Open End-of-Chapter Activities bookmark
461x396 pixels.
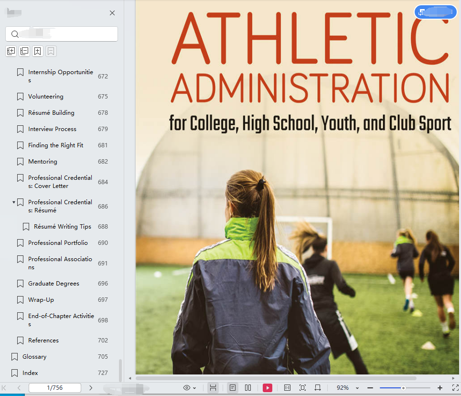[61, 320]
